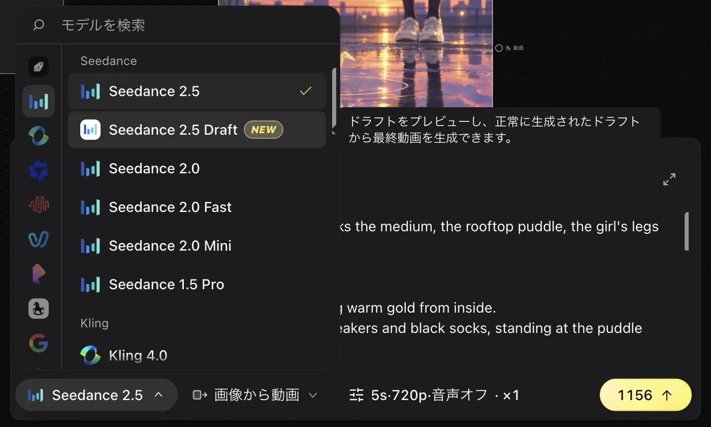This screenshot has width=711, height=427.
Task: Click the model list scrollbar
Action: pyautogui.click(x=334, y=98)
